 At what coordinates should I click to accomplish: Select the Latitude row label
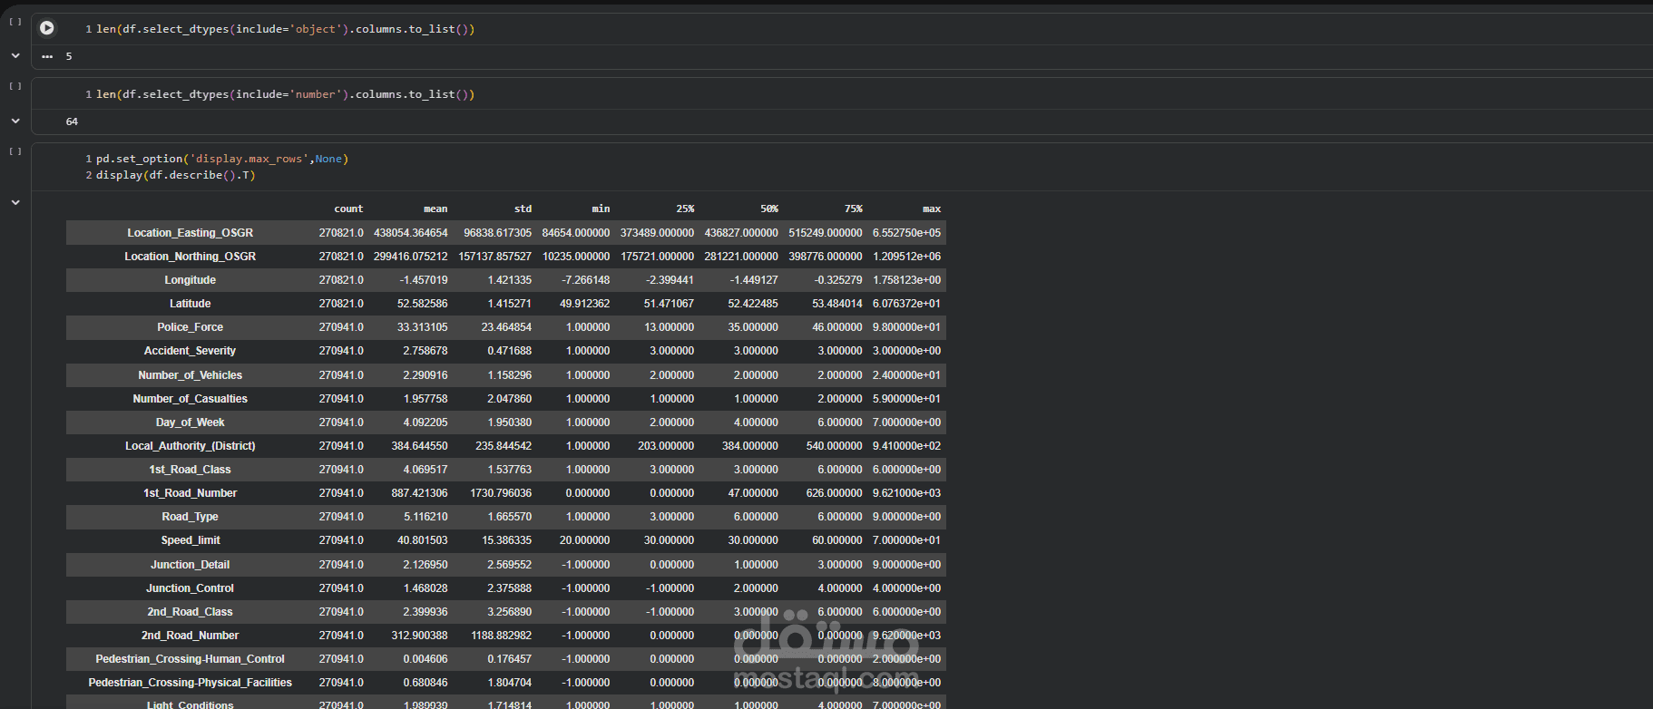click(x=190, y=304)
